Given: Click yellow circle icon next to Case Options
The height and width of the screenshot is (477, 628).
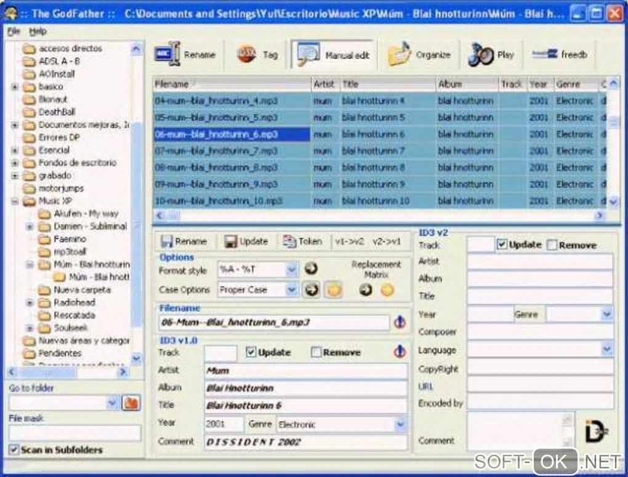Looking at the screenshot, I should click(x=333, y=290).
